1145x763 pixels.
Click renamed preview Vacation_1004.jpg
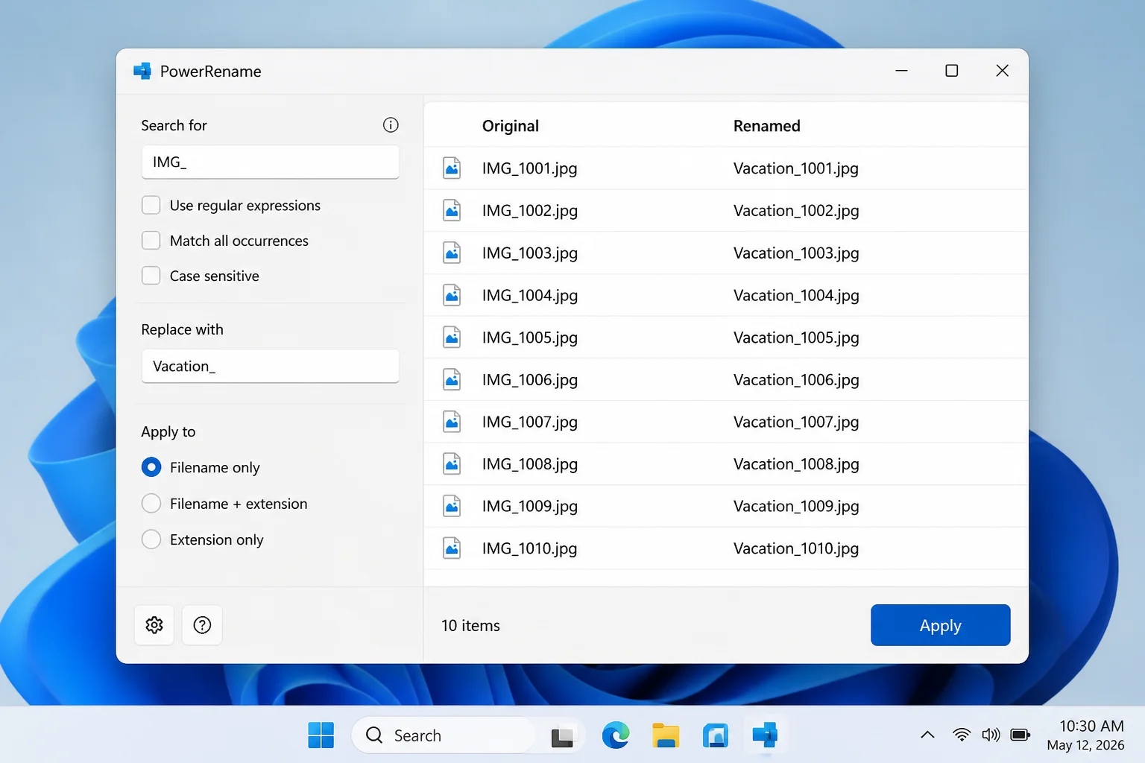point(796,295)
